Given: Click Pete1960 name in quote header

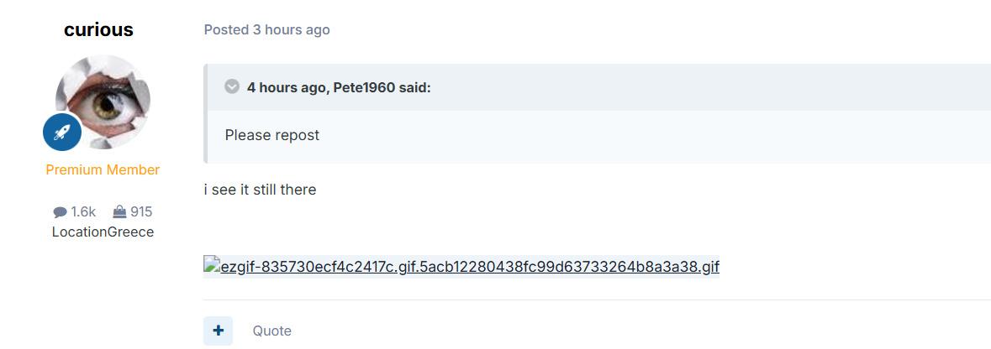Looking at the screenshot, I should [363, 87].
